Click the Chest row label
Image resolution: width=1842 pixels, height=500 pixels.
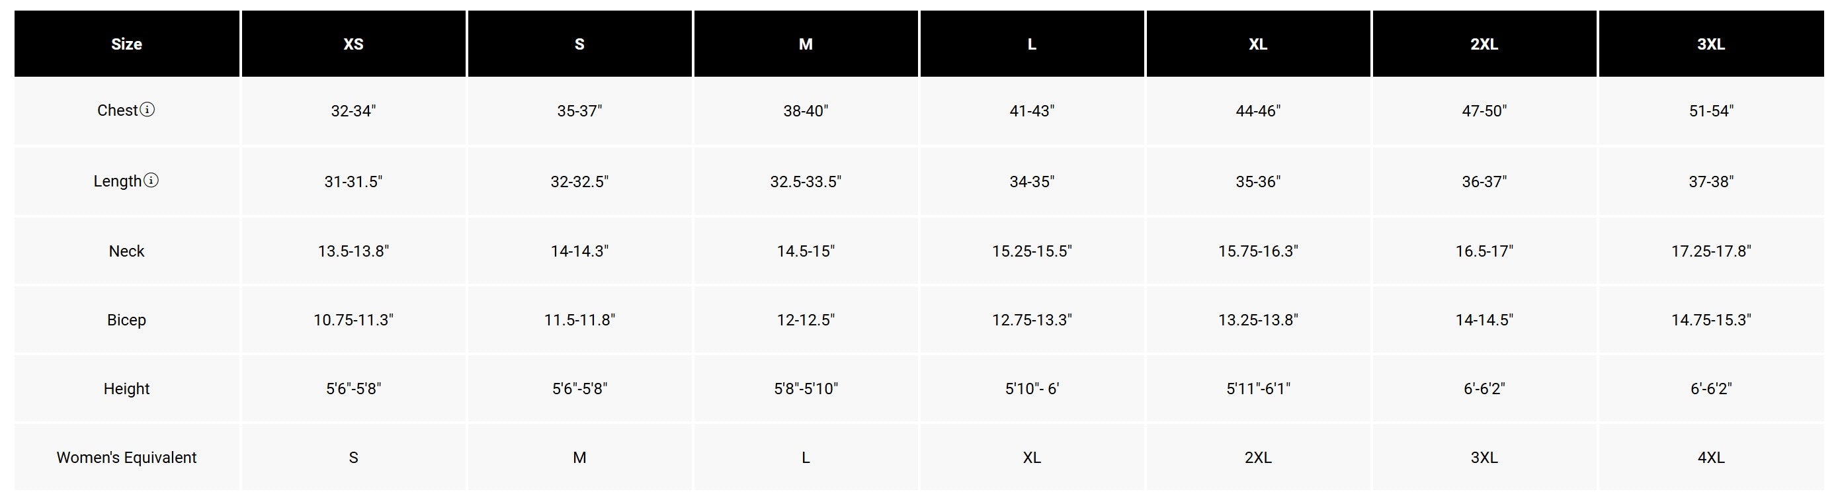pyautogui.click(x=117, y=110)
